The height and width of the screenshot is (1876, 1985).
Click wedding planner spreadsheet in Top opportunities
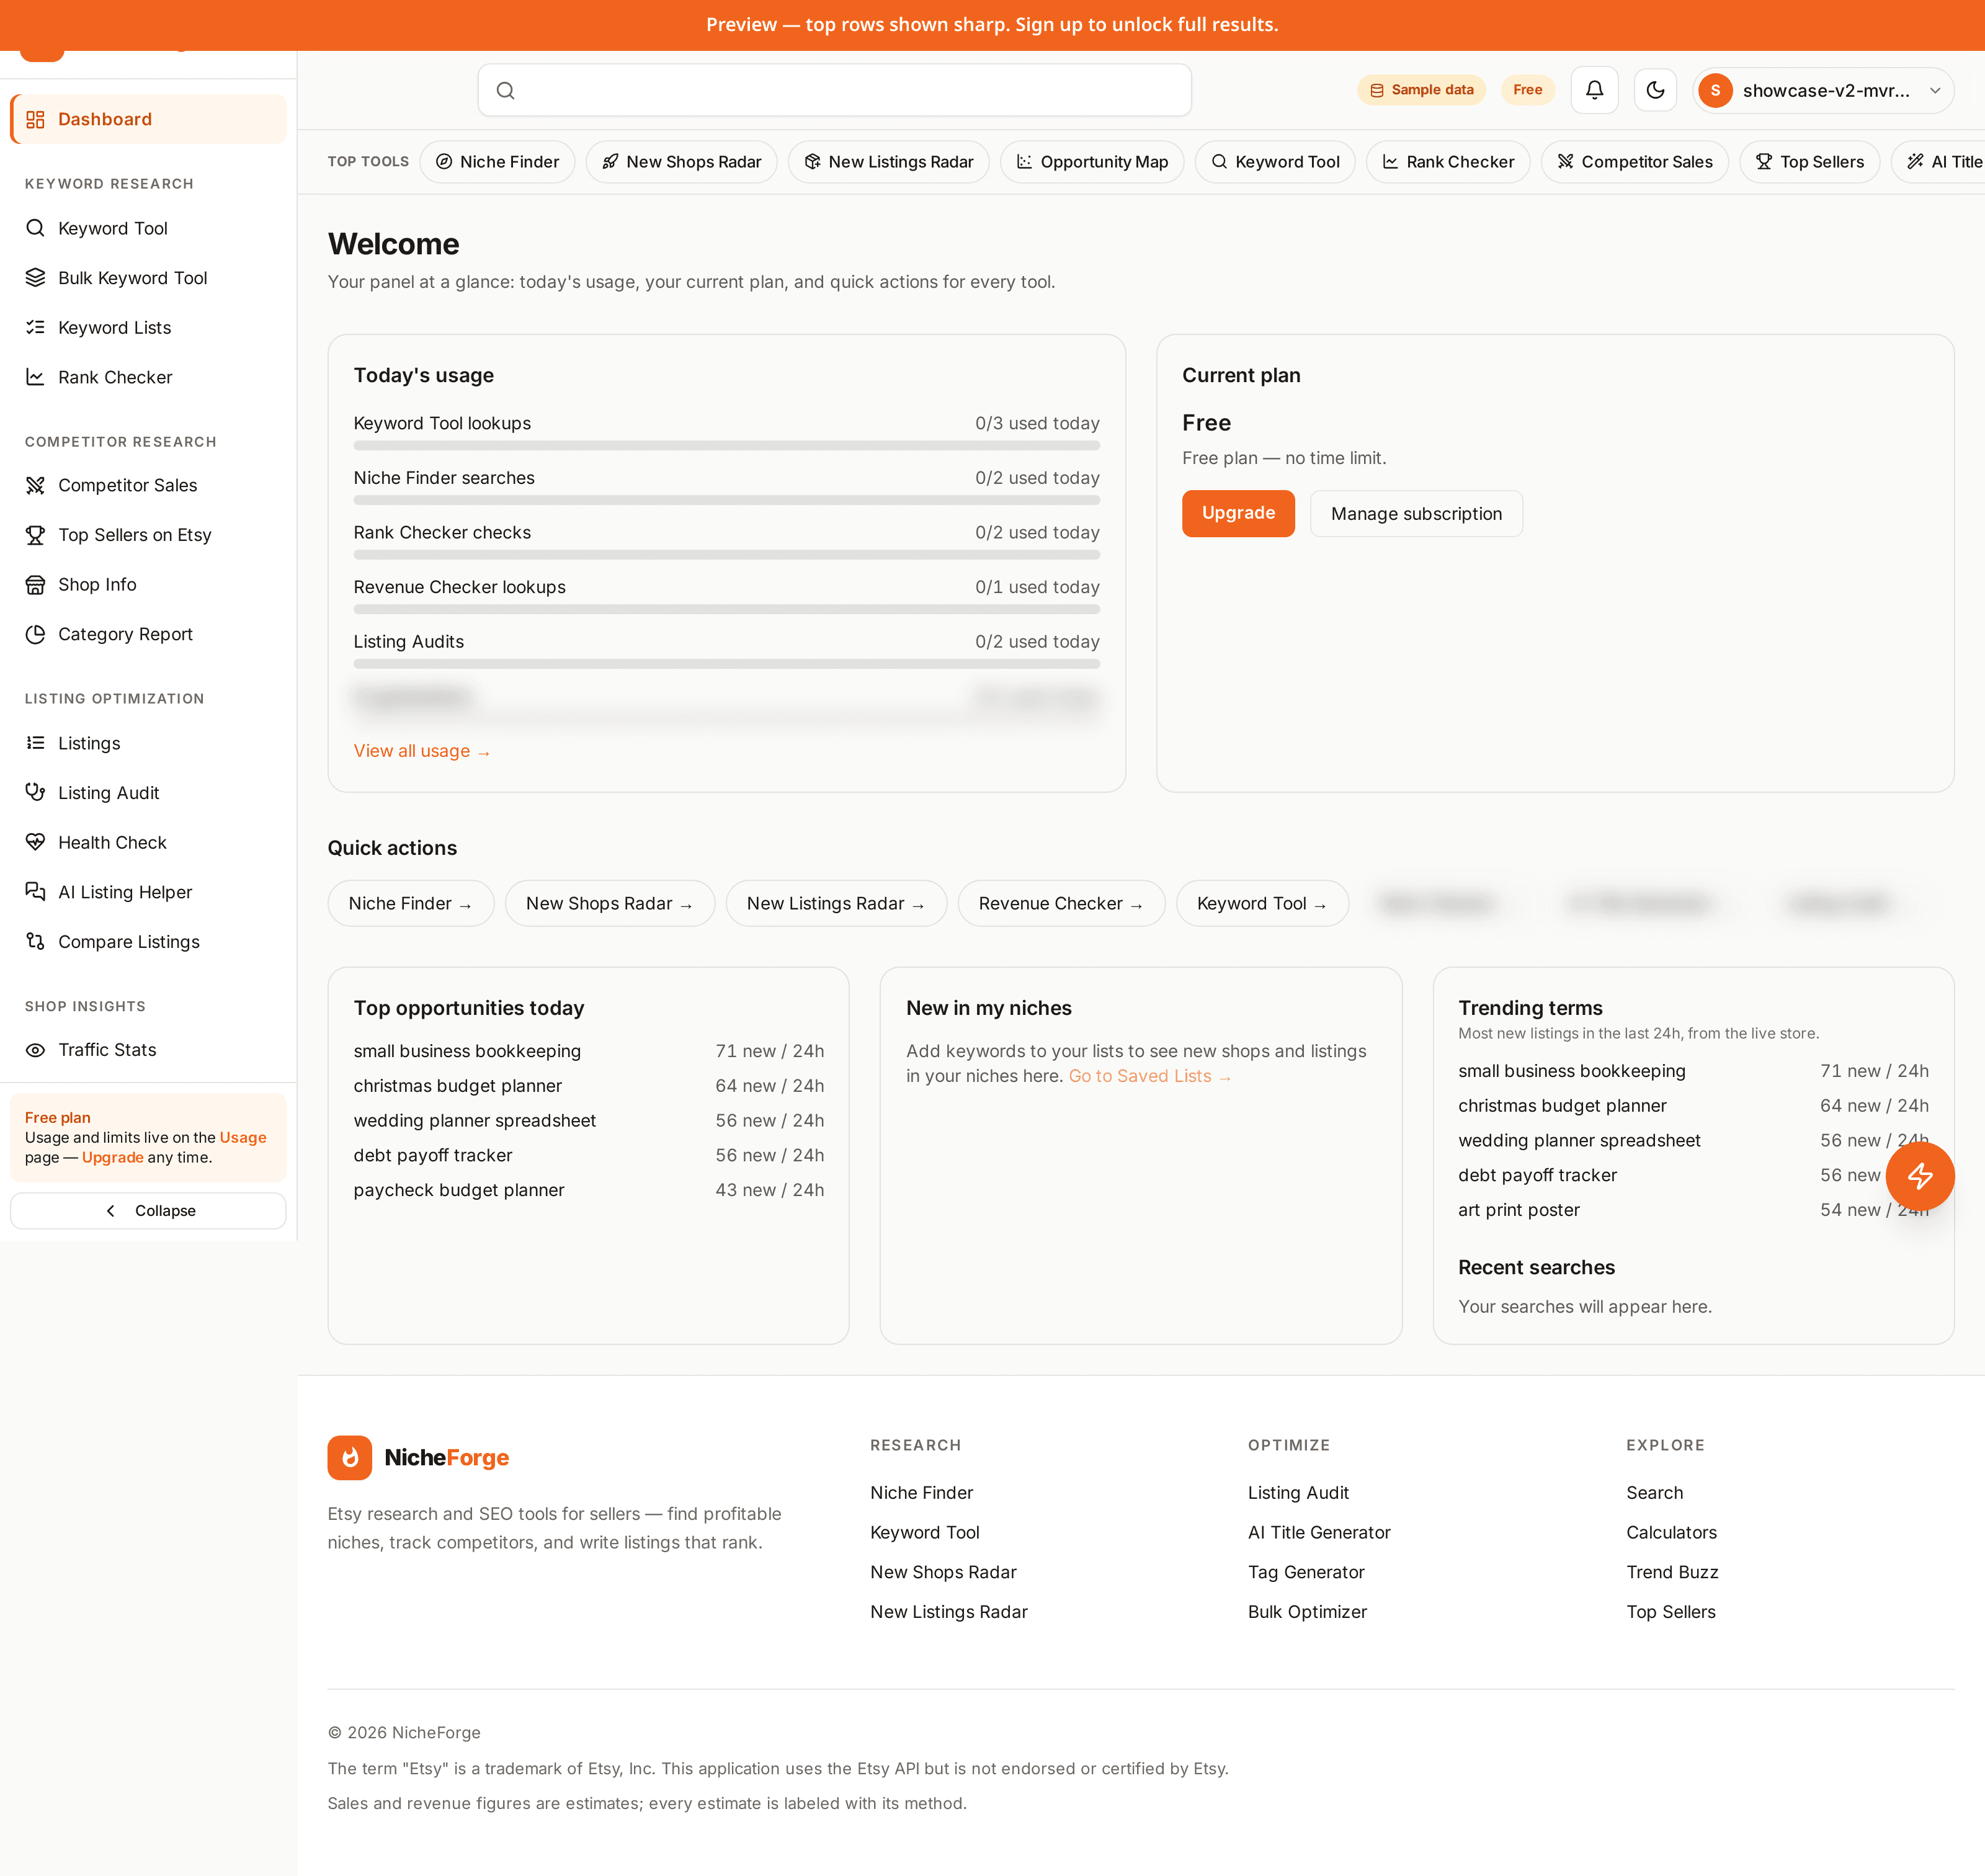tap(475, 1120)
